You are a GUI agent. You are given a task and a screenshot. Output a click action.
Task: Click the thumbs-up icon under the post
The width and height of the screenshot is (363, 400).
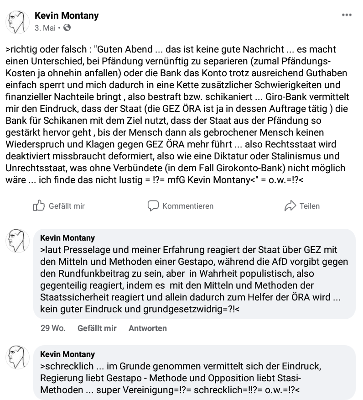[39, 206]
